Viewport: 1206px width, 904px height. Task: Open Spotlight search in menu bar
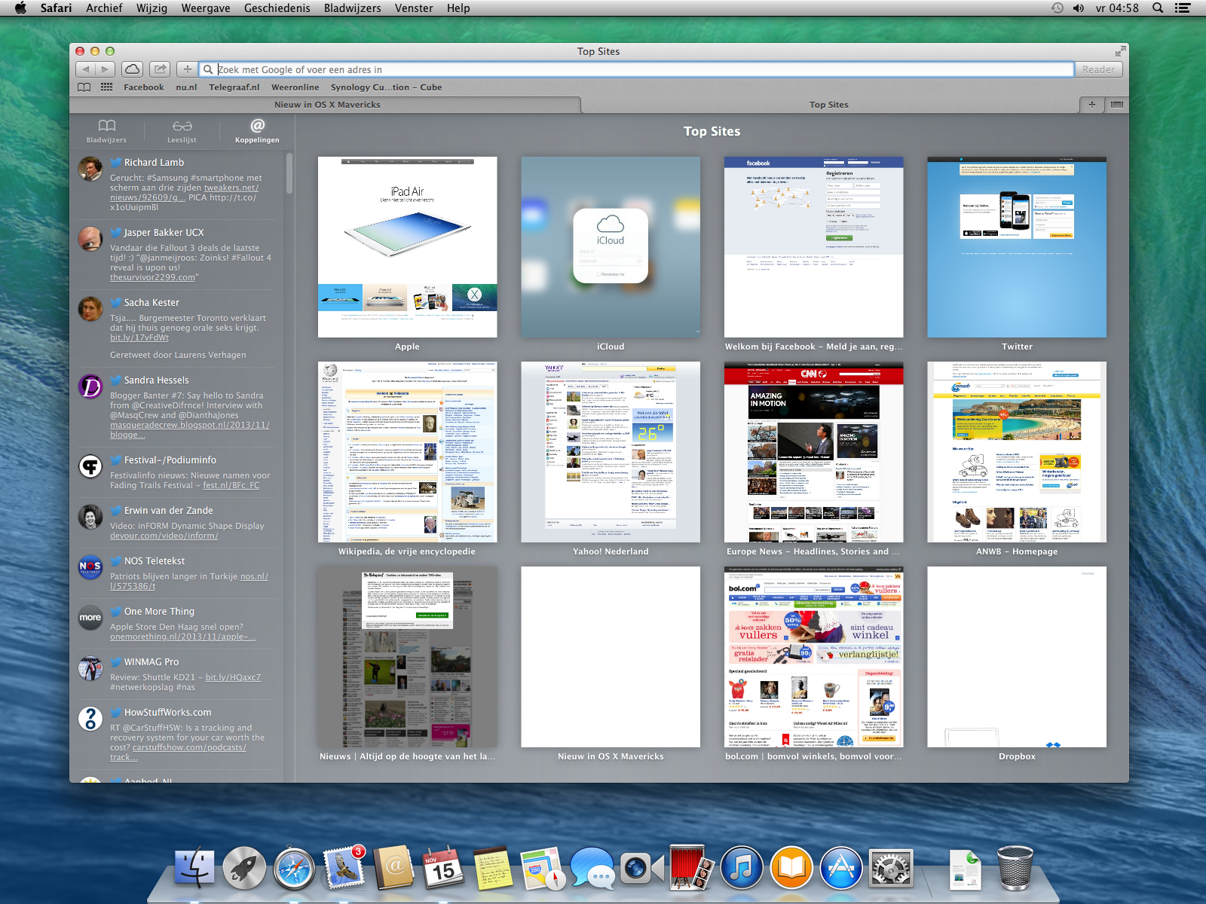coord(1158,8)
